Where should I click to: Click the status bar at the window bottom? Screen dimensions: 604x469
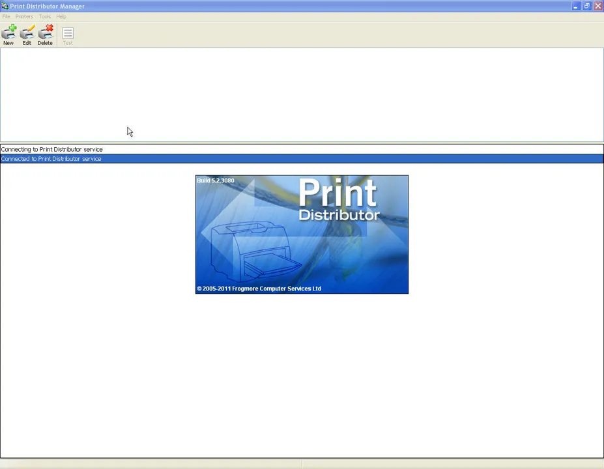302,464
